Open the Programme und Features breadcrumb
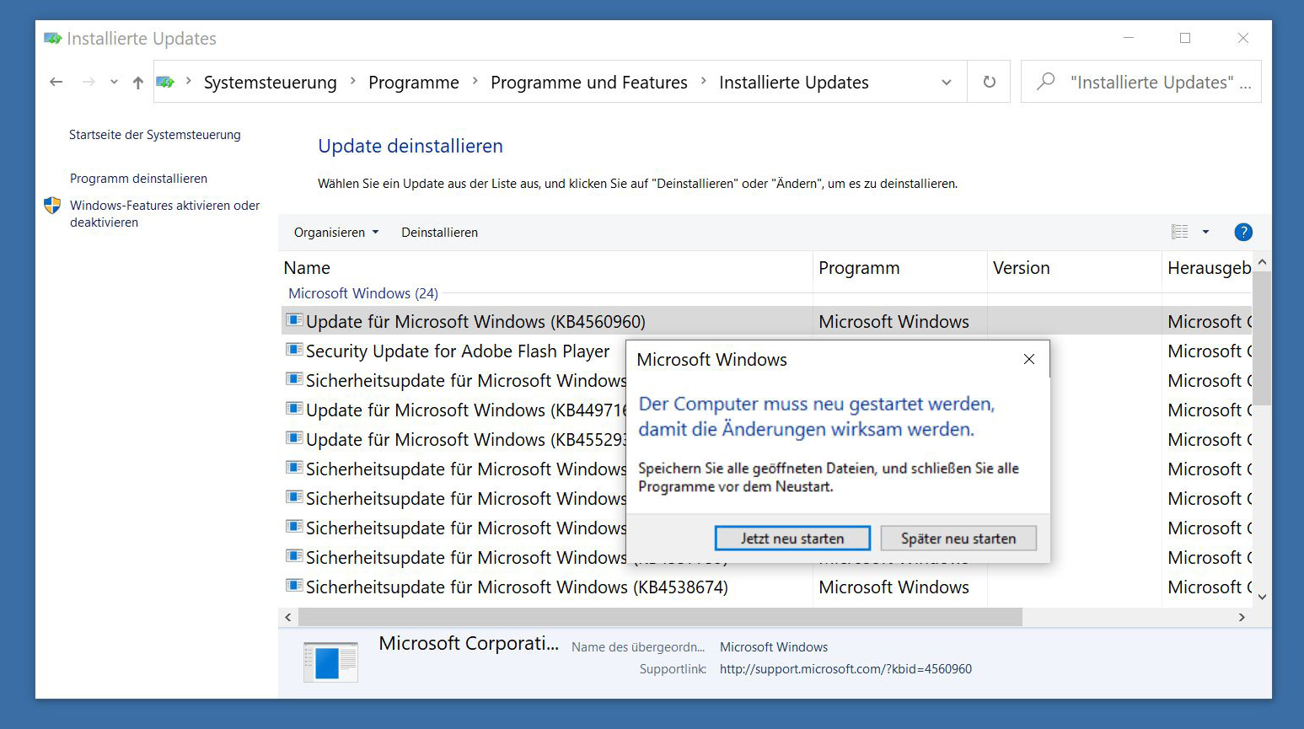 pyautogui.click(x=588, y=83)
